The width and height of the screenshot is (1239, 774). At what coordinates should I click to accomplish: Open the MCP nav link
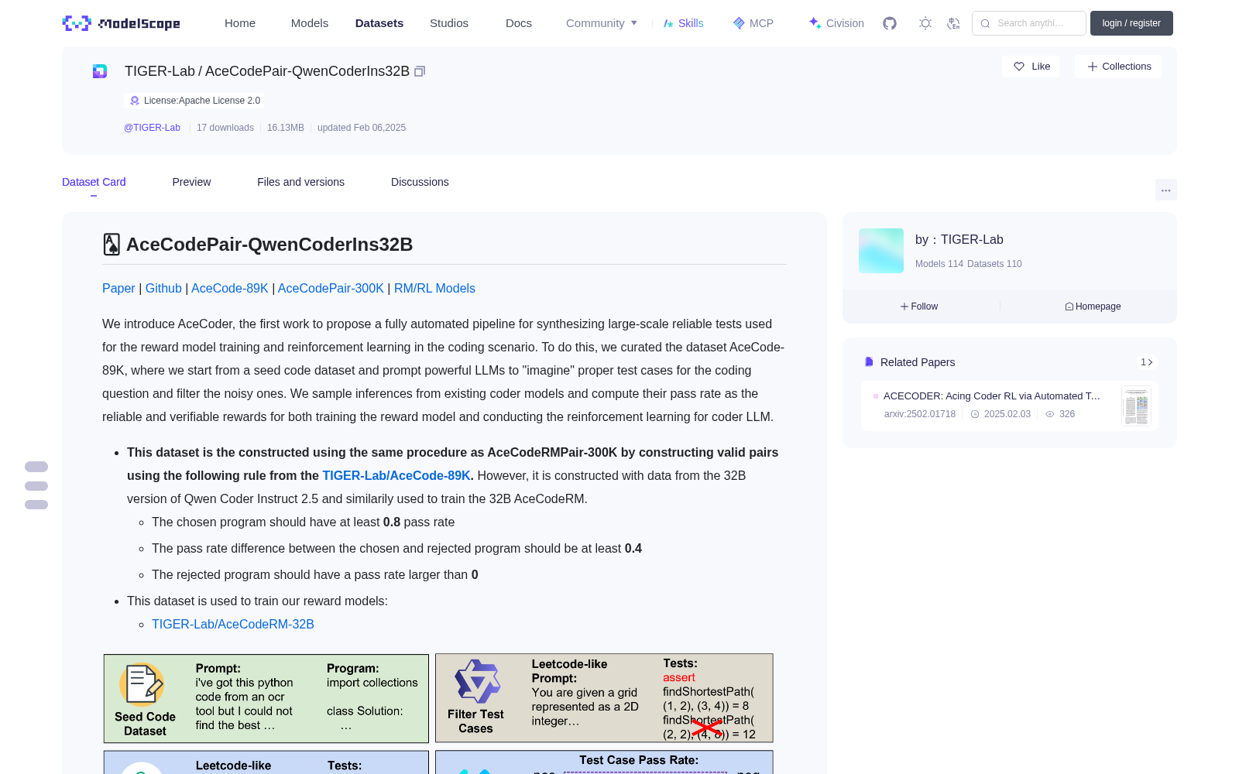click(753, 23)
